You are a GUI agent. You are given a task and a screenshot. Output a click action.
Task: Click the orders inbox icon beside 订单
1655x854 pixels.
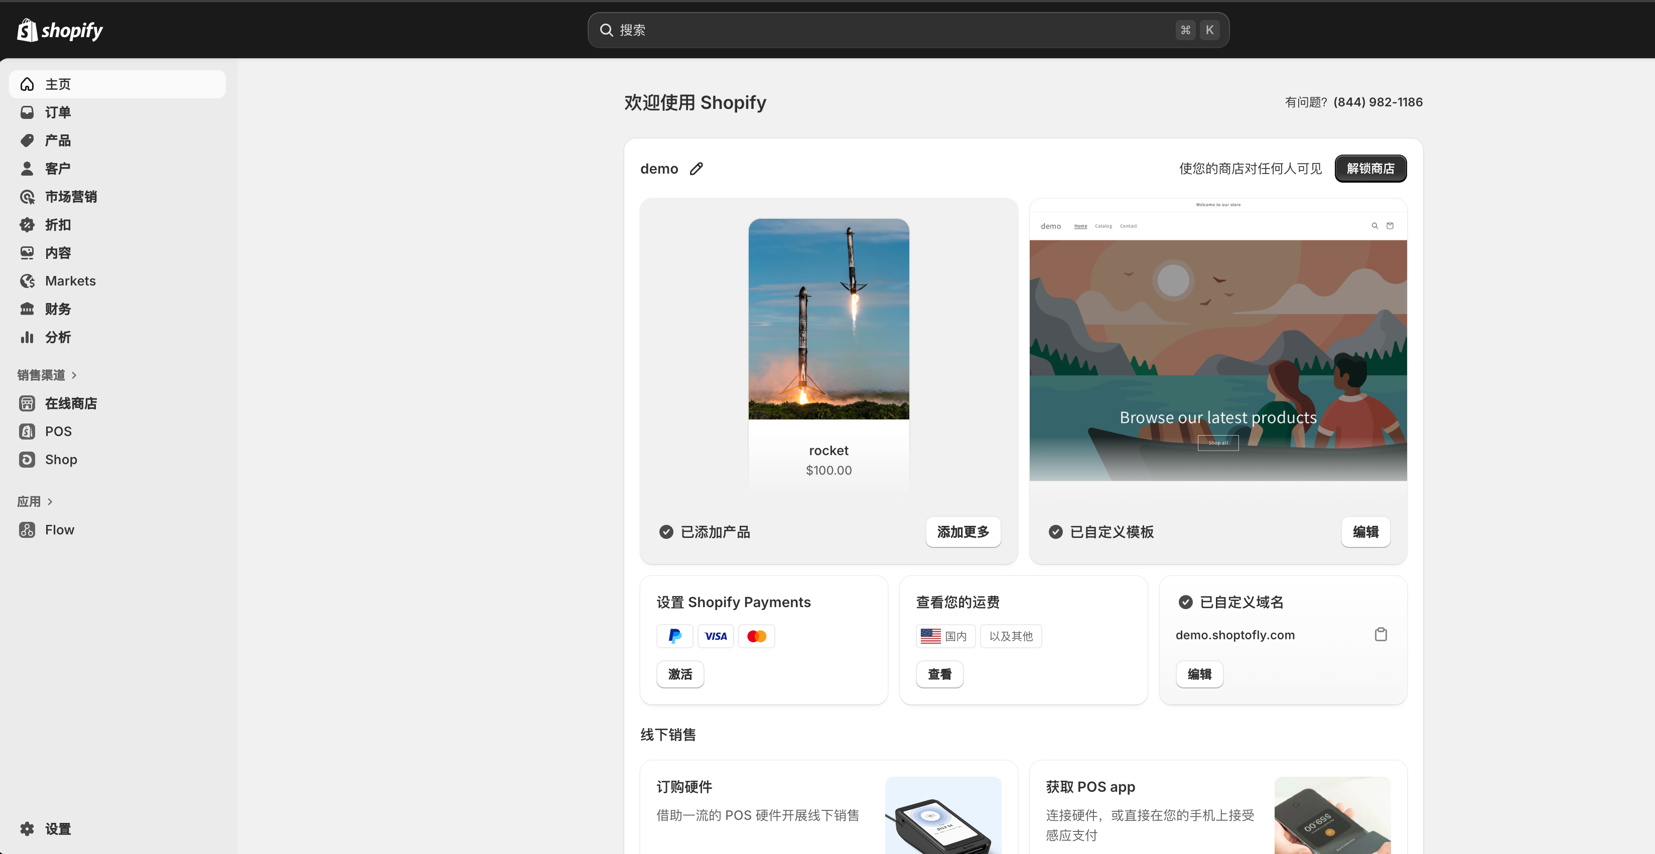click(27, 112)
